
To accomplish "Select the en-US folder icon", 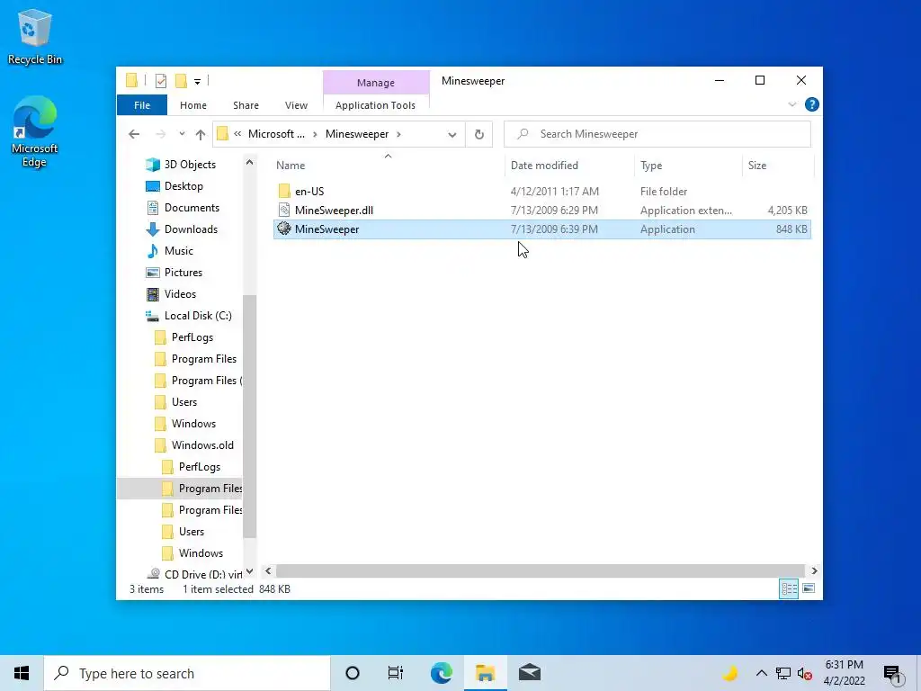I will 284,191.
